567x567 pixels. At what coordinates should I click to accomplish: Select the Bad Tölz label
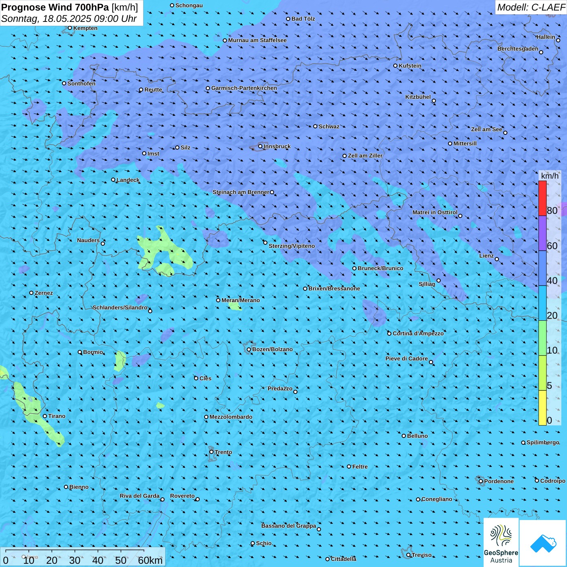point(303,19)
